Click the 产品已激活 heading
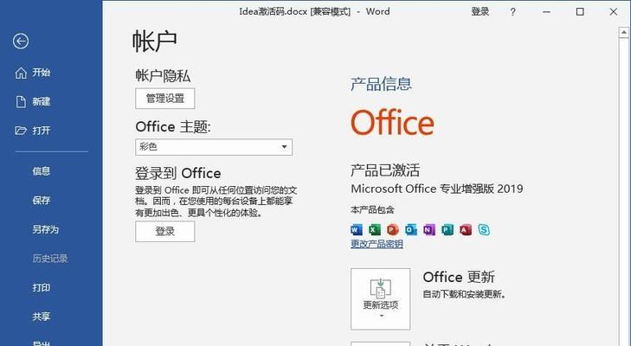The width and height of the screenshot is (631, 346). [x=385, y=170]
